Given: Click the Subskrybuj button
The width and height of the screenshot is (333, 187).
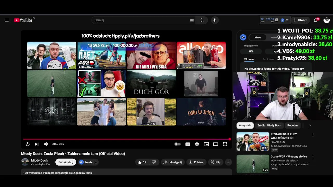Looking at the screenshot, I should [66, 162].
